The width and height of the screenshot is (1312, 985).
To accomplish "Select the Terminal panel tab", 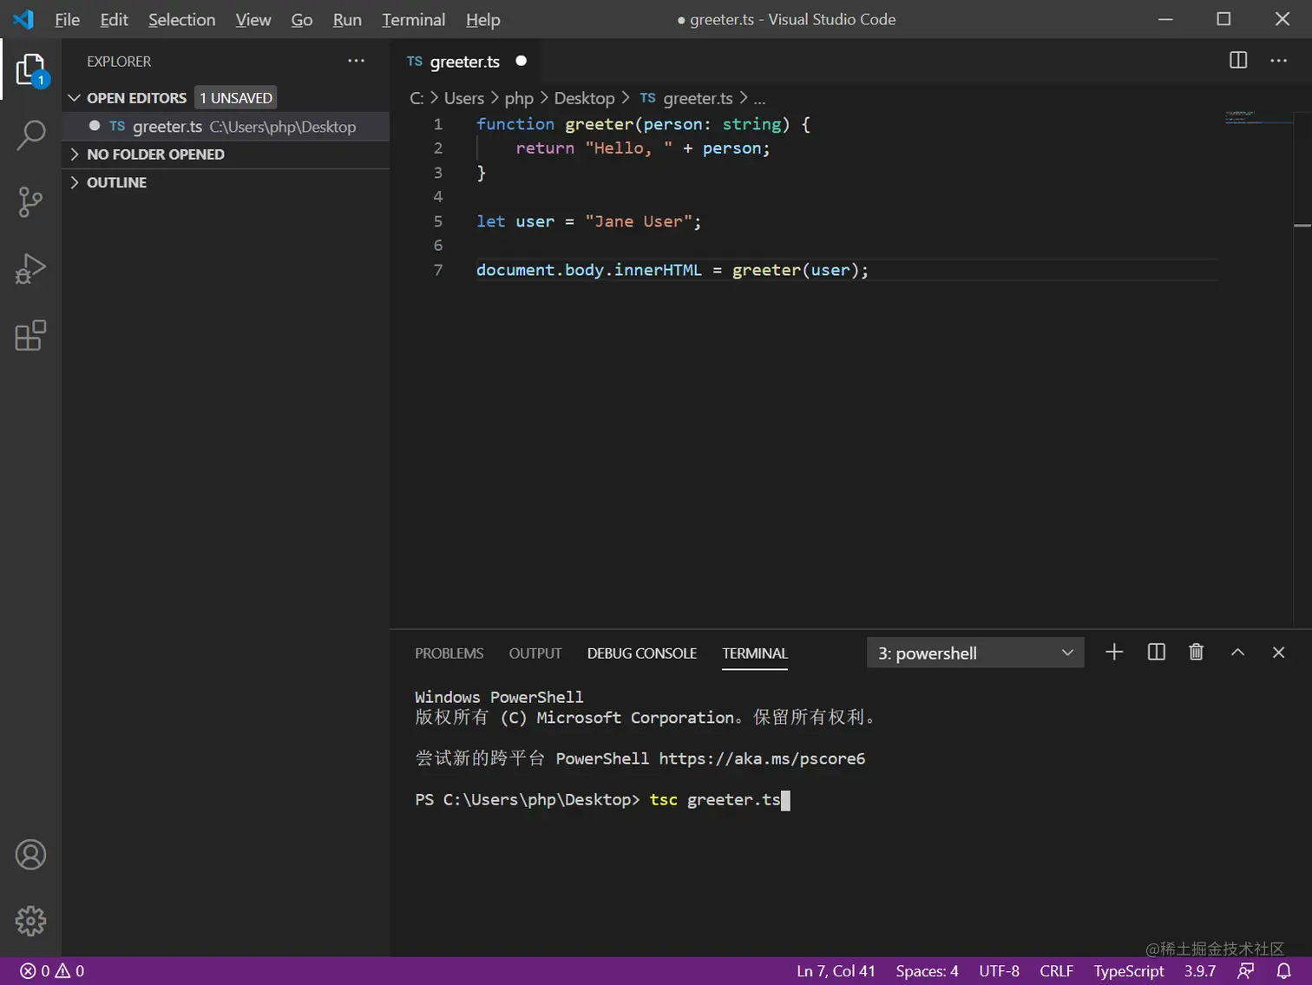I will click(755, 653).
